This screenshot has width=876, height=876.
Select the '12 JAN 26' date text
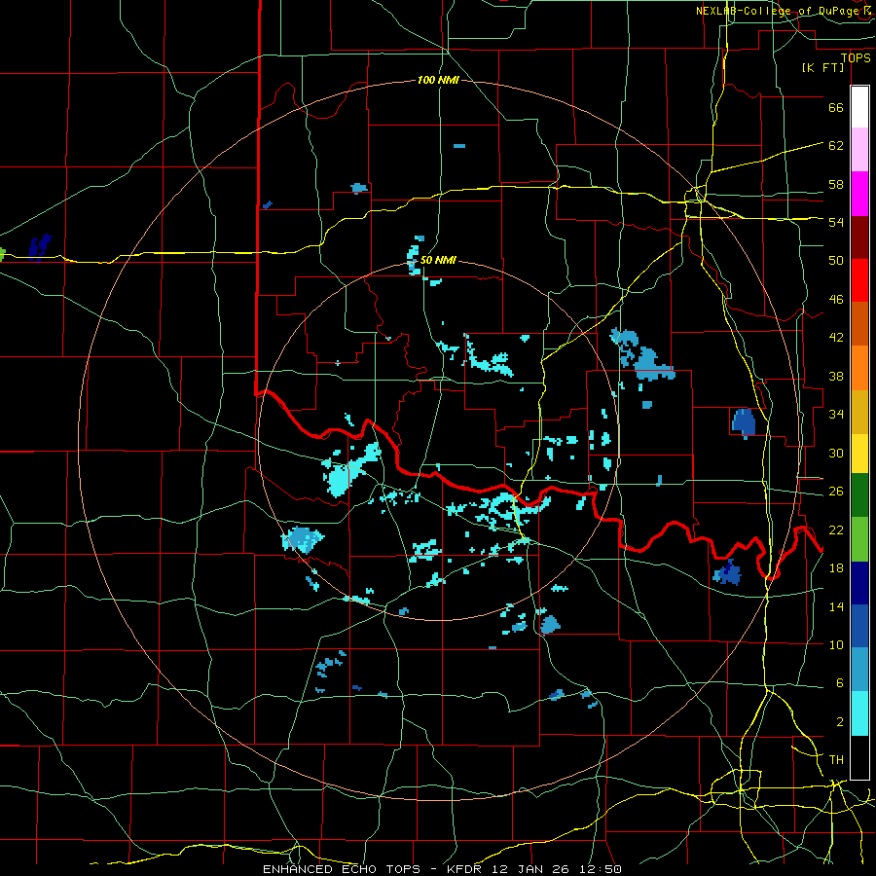(x=530, y=869)
